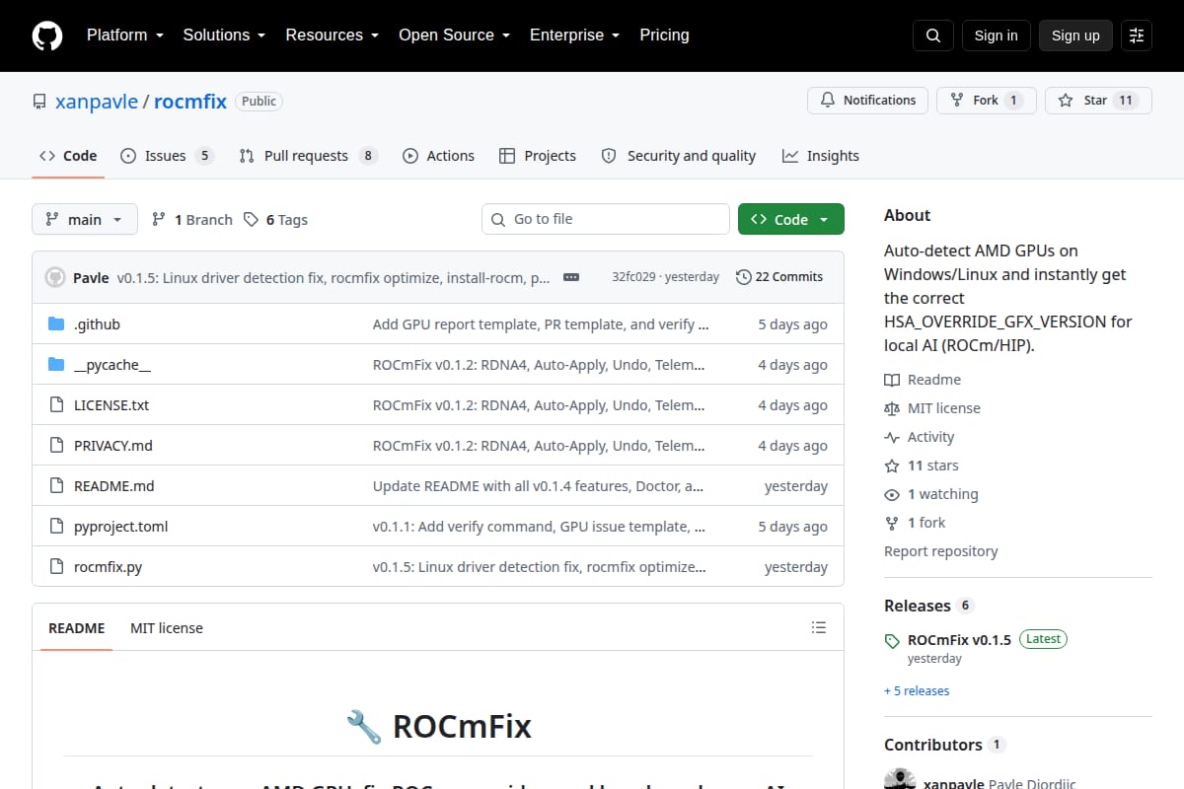1184x789 pixels.
Task: Open the .github folder
Action: [97, 324]
